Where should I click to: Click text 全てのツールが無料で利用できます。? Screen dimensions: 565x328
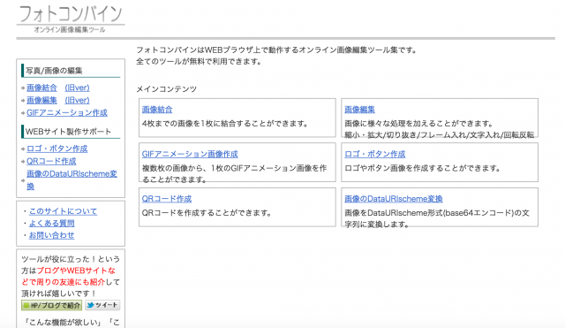click(199, 62)
